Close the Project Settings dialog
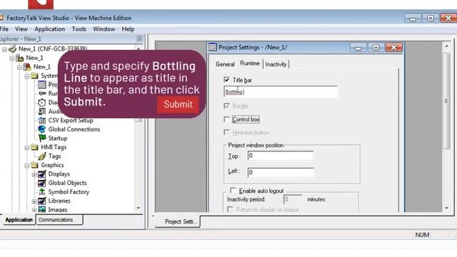This screenshot has height=257, width=457. 393,48
